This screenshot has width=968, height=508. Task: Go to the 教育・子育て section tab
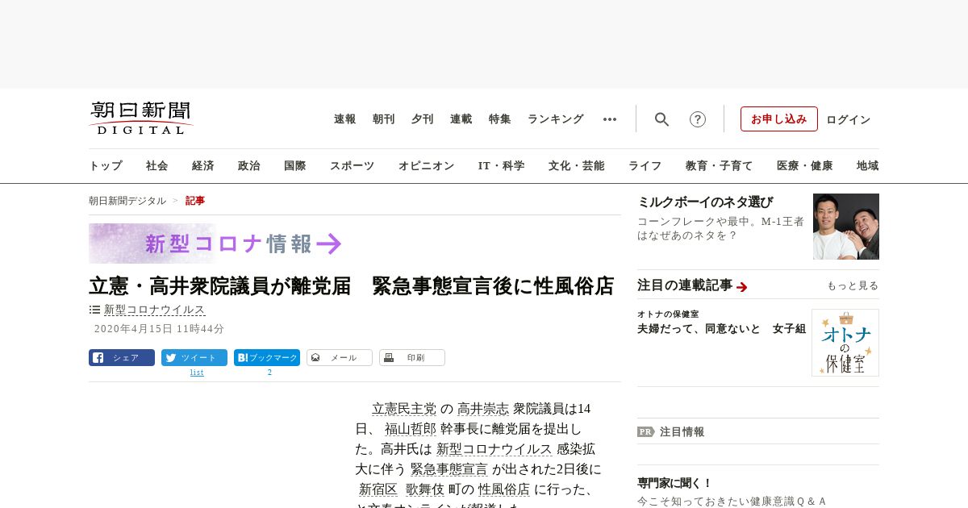click(x=720, y=166)
